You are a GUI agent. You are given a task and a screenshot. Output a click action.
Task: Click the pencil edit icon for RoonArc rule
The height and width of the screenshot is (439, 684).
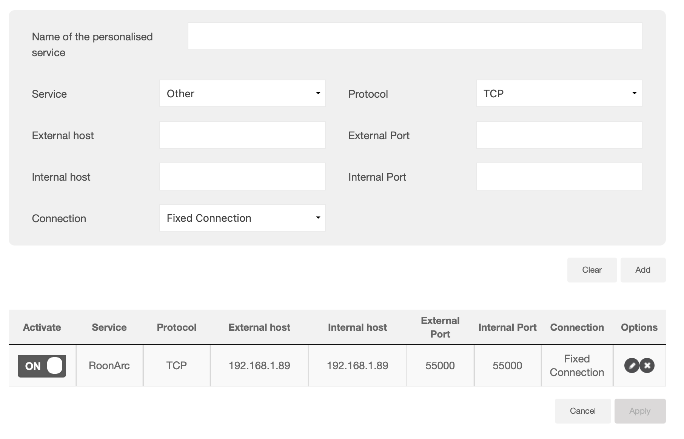point(632,365)
